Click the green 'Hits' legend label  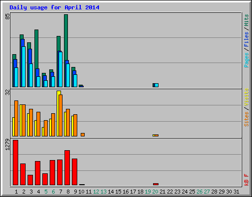[247, 20]
